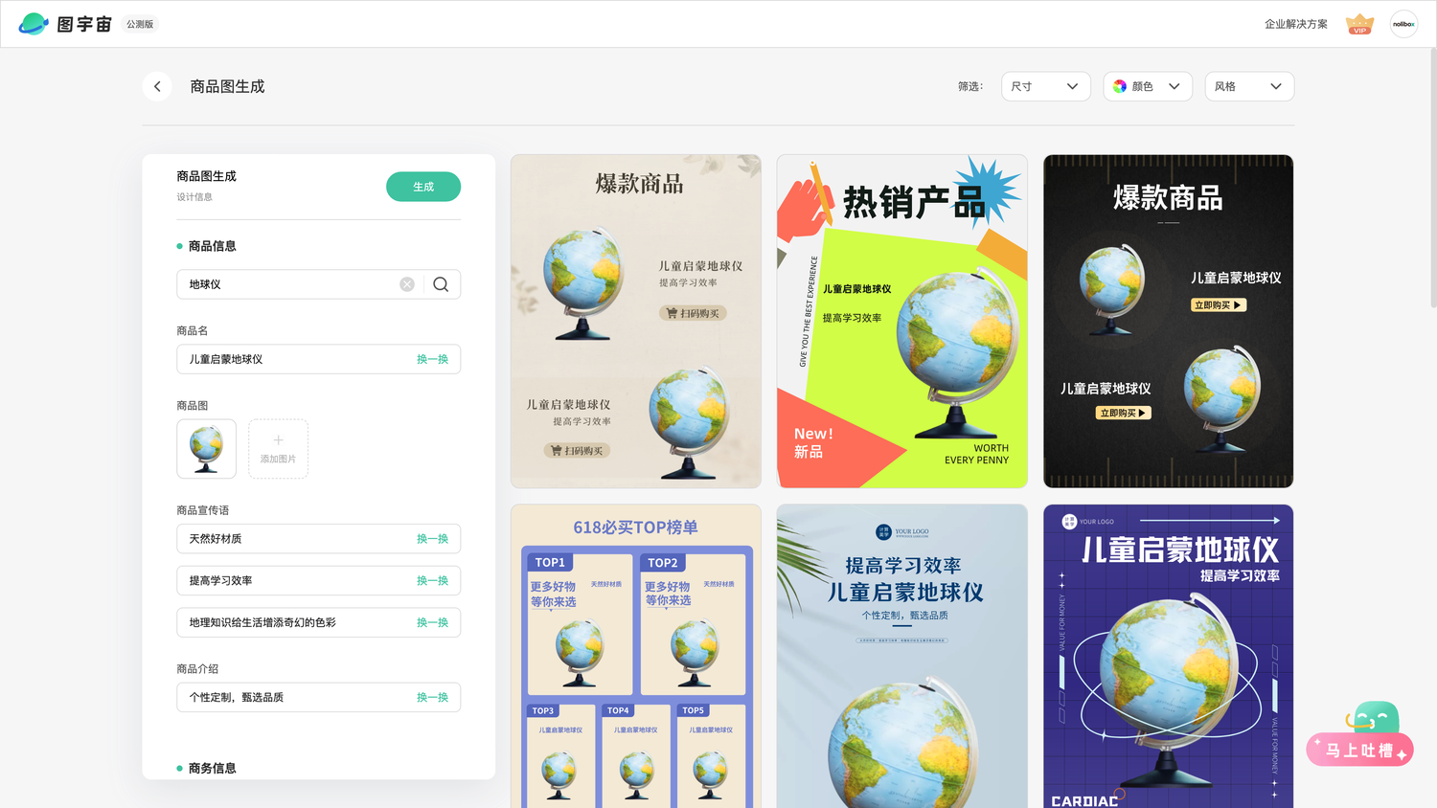Image resolution: width=1437 pixels, height=808 pixels.
Task: Open the 马上吐槽 feedback mascot
Action: click(x=1360, y=734)
